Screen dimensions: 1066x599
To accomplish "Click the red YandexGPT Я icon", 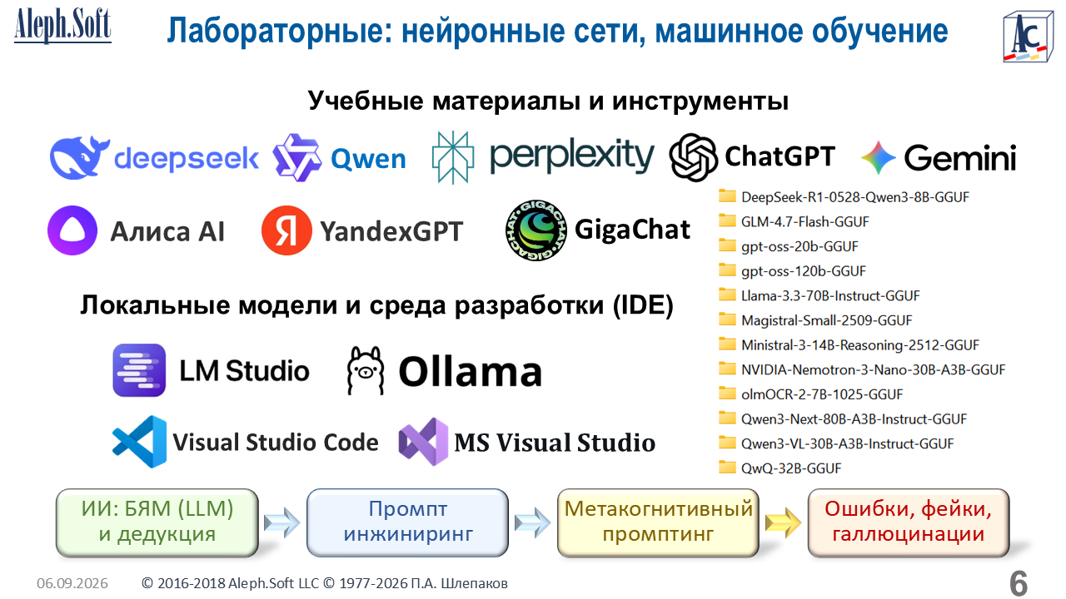I will tap(286, 230).
